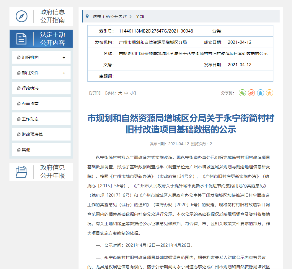Select 其他 in the sidebar
Image resolution: width=292 pixels, height=271 pixels.
click(x=26, y=150)
